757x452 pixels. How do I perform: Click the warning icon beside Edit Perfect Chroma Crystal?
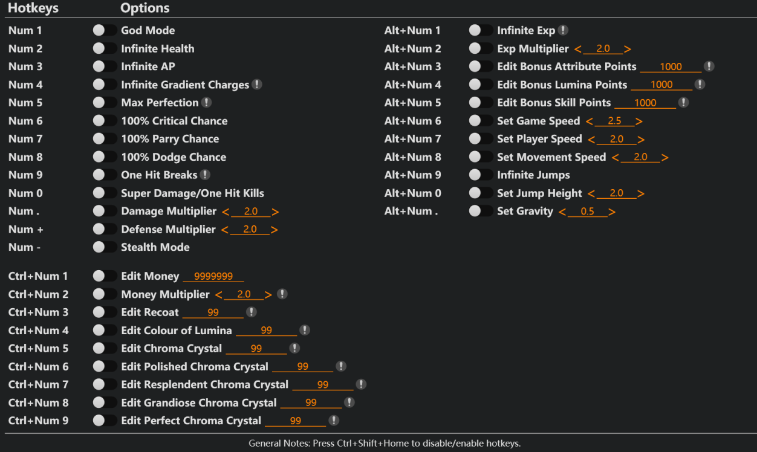[x=334, y=420]
